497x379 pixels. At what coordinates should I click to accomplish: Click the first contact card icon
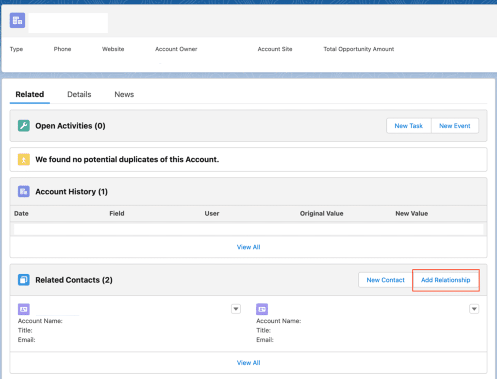coord(24,309)
